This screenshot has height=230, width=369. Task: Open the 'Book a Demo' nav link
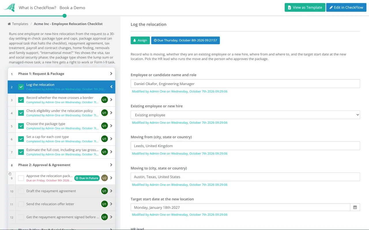point(72,8)
